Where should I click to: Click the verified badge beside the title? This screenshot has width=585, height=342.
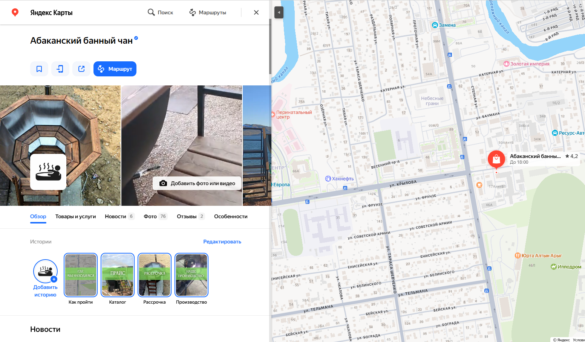[x=136, y=38]
